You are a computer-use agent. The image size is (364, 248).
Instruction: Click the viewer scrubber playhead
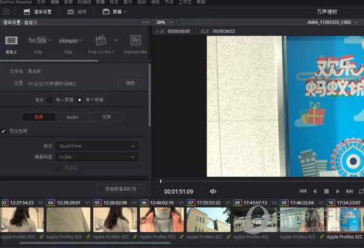(x=160, y=181)
